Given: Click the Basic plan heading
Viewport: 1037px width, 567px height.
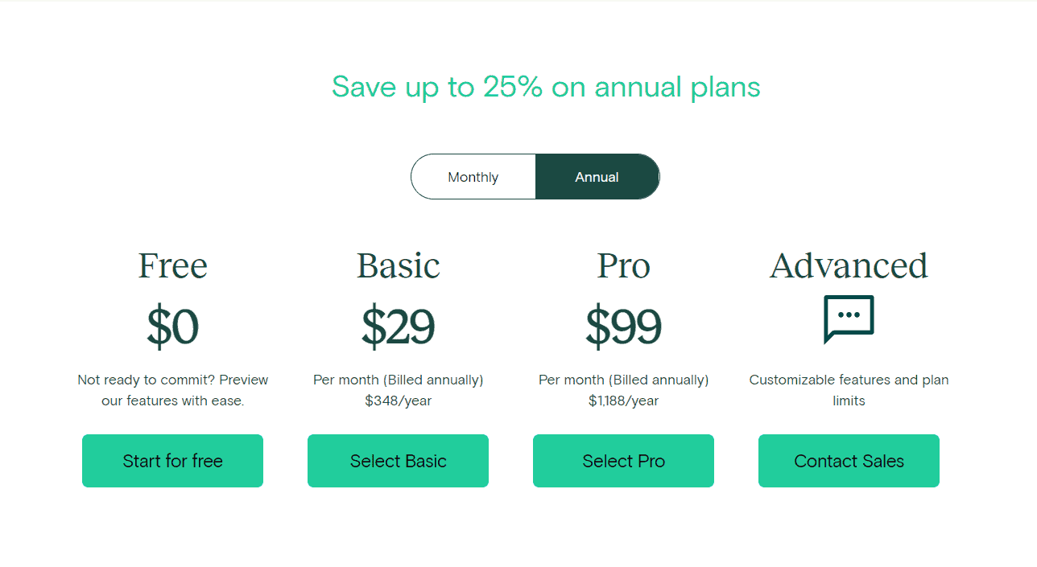Looking at the screenshot, I should click(398, 265).
